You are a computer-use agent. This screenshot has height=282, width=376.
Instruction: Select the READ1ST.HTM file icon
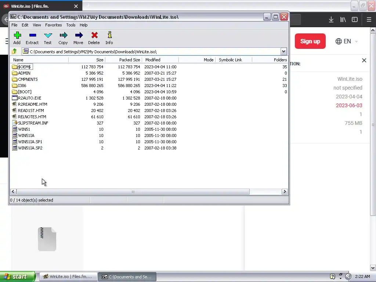pyautogui.click(x=14, y=110)
